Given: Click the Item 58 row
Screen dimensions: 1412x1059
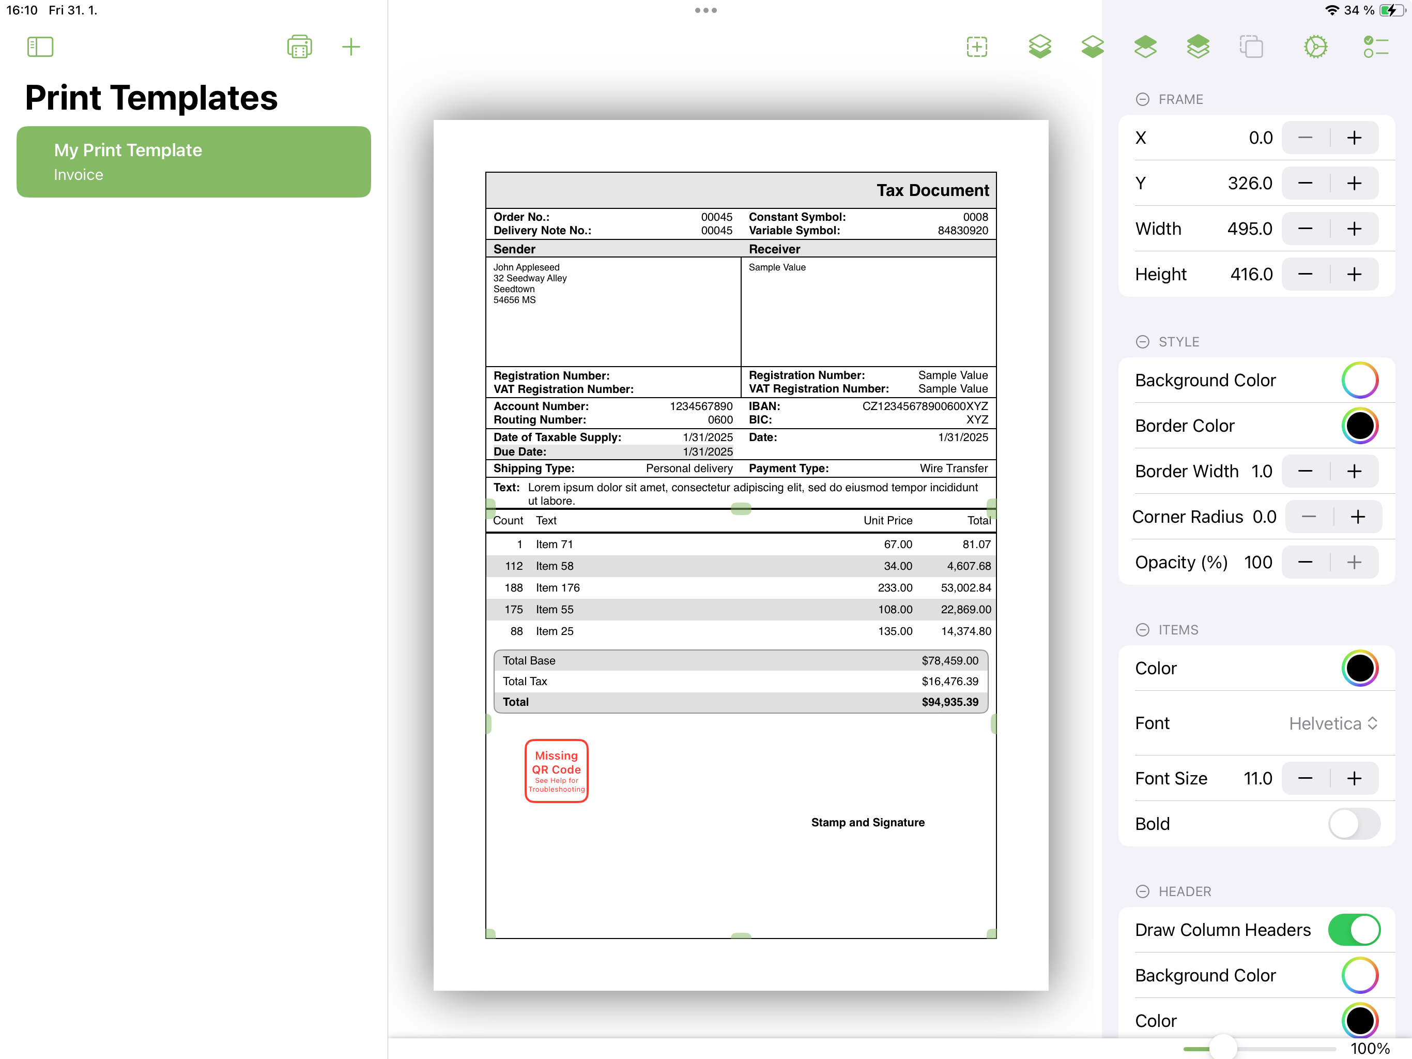Looking at the screenshot, I should (x=741, y=566).
